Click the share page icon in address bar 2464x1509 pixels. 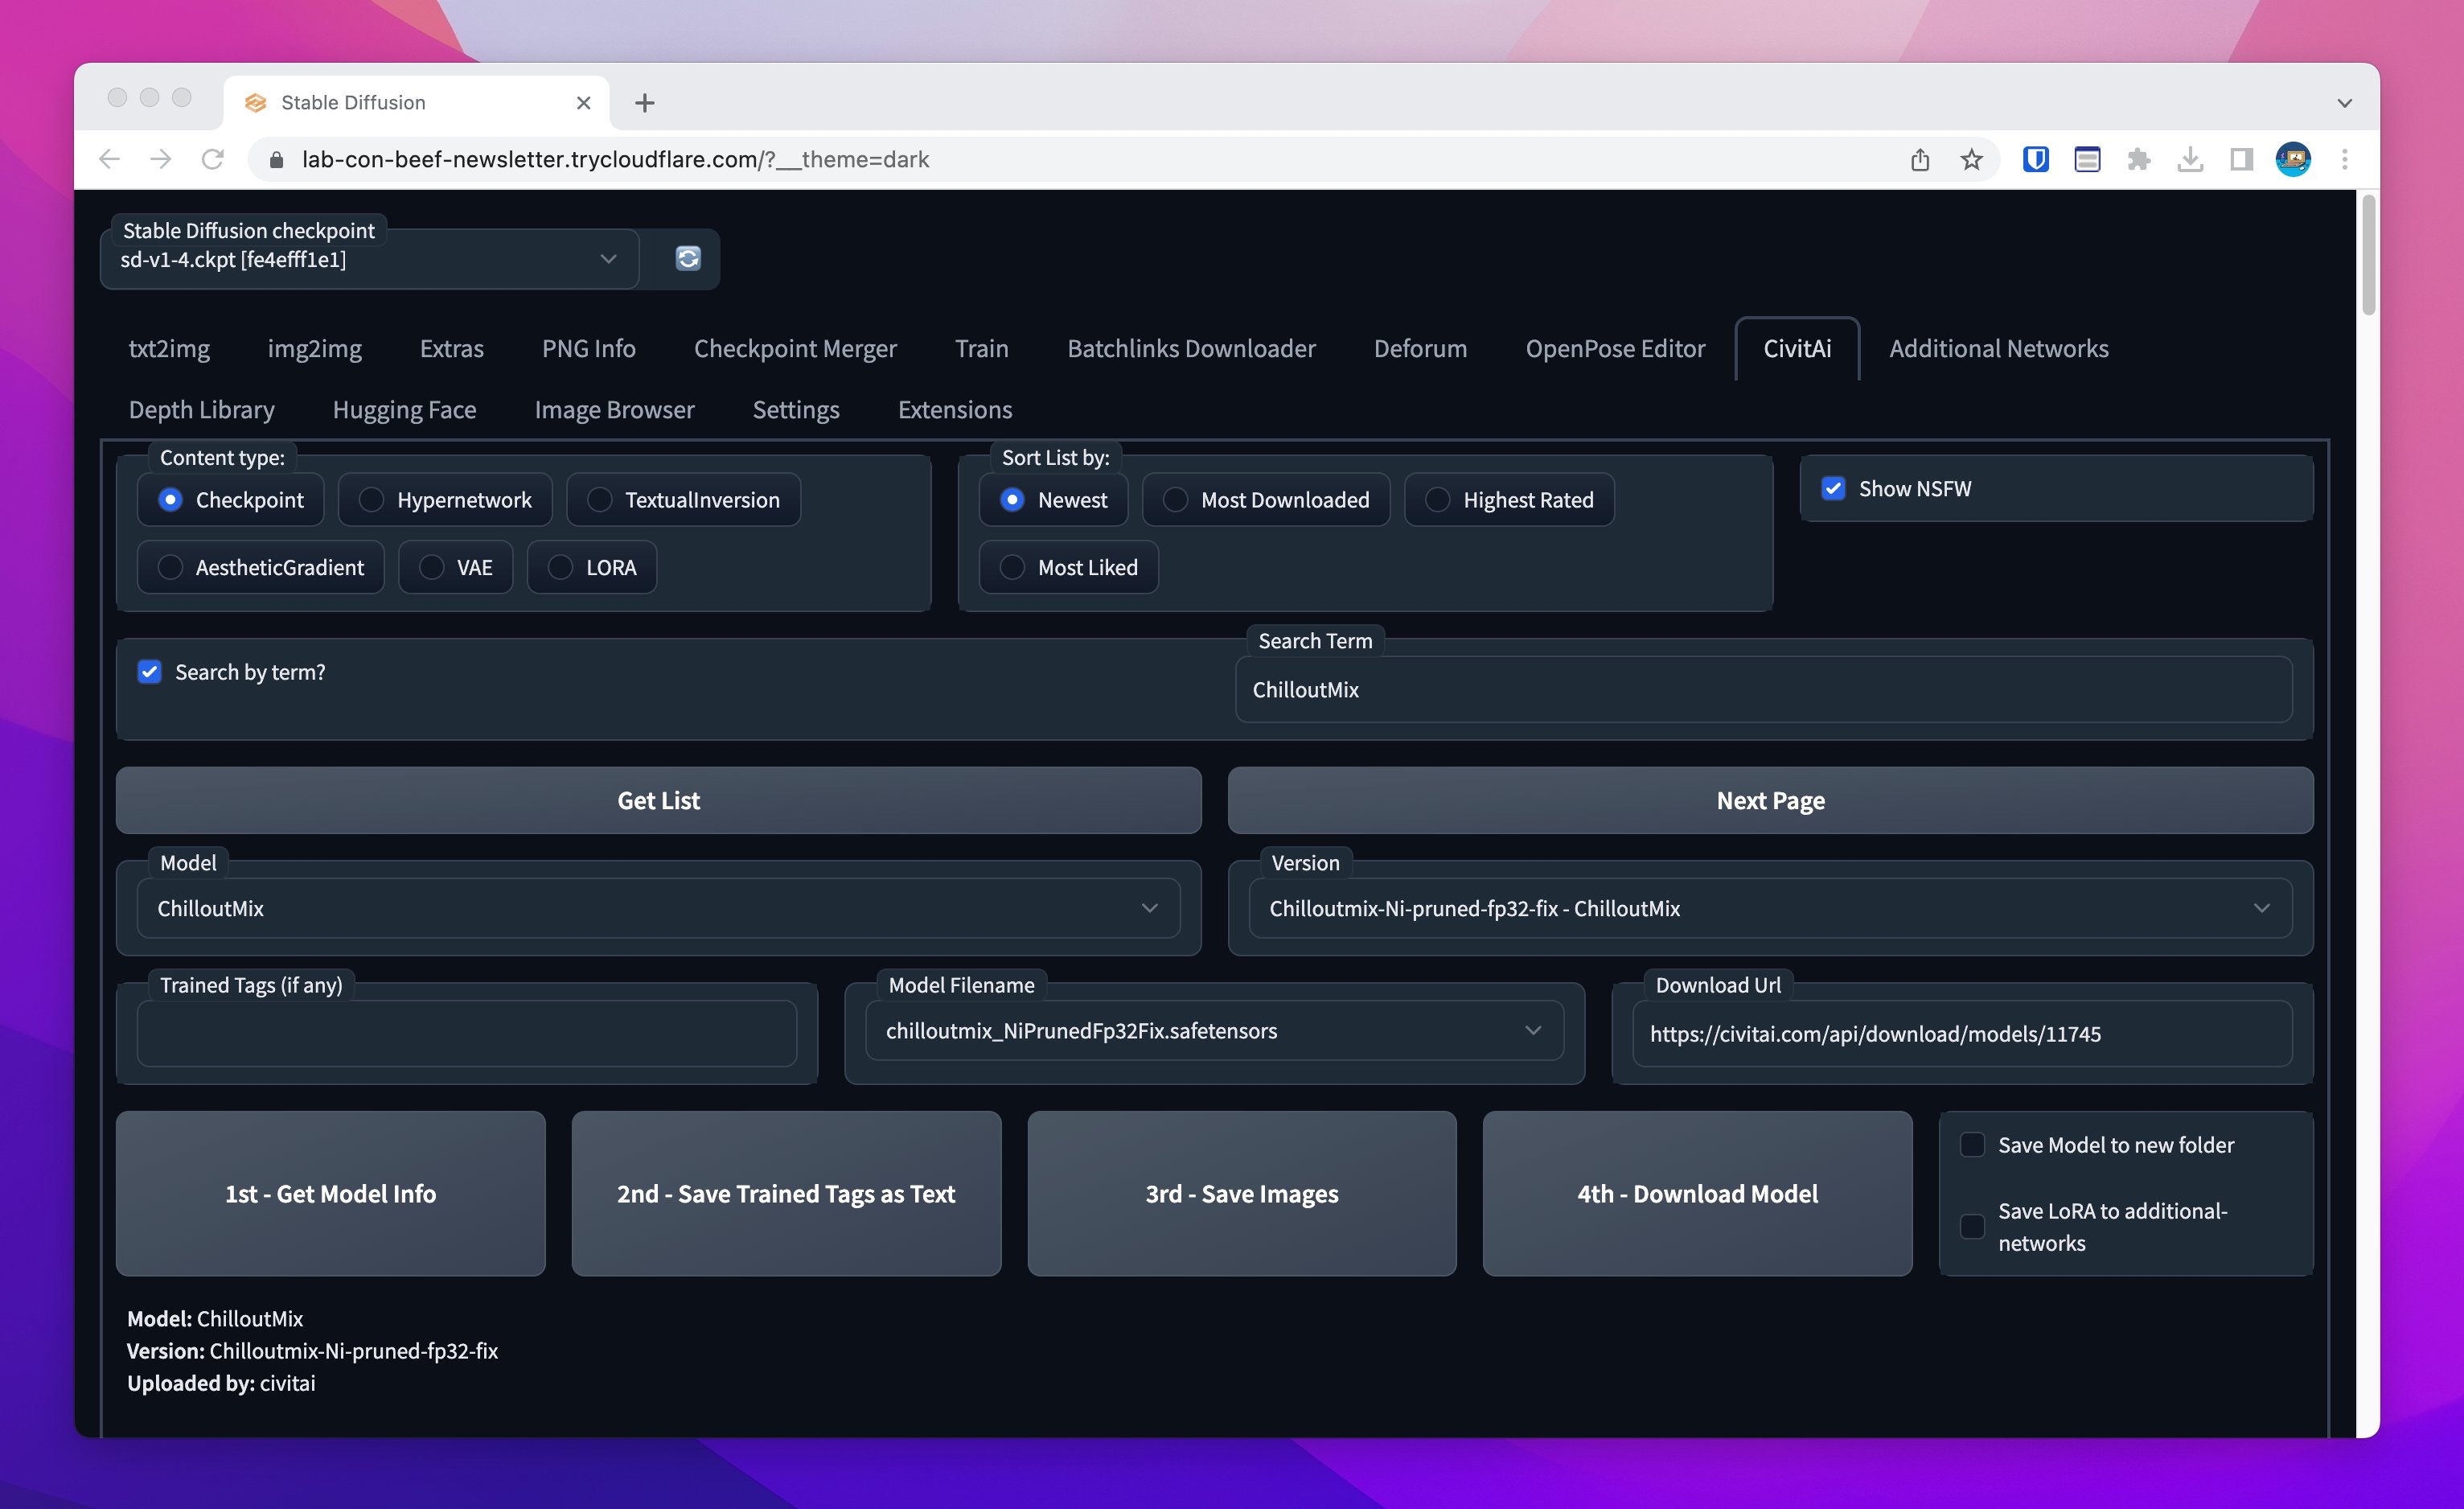(x=1919, y=159)
